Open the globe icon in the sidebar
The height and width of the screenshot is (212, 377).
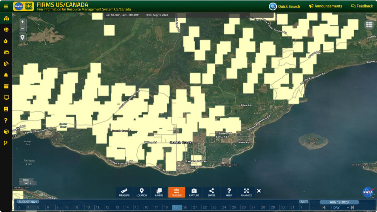click(x=6, y=30)
